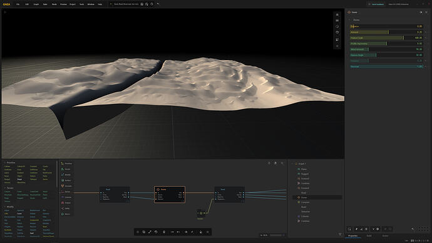Open the Tools menu
Screen dimensions: 432x243
81,4
